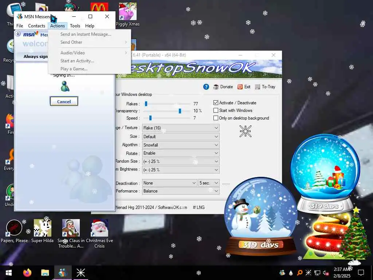The width and height of the screenshot is (373, 280).
Task: Select DesktopSnowOK snowflake taskbar button
Action: pyautogui.click(x=81, y=273)
